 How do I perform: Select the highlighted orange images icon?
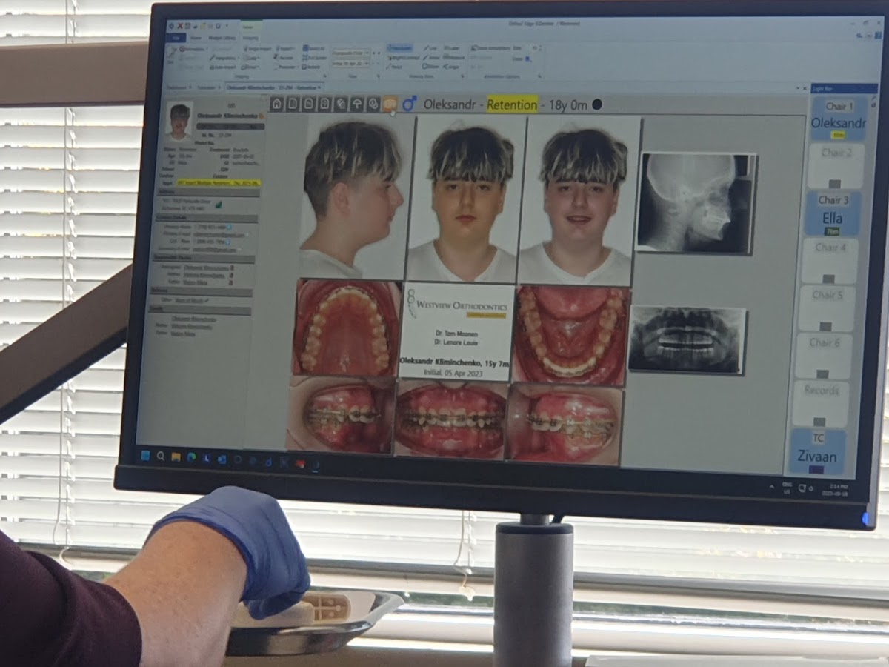tap(390, 104)
